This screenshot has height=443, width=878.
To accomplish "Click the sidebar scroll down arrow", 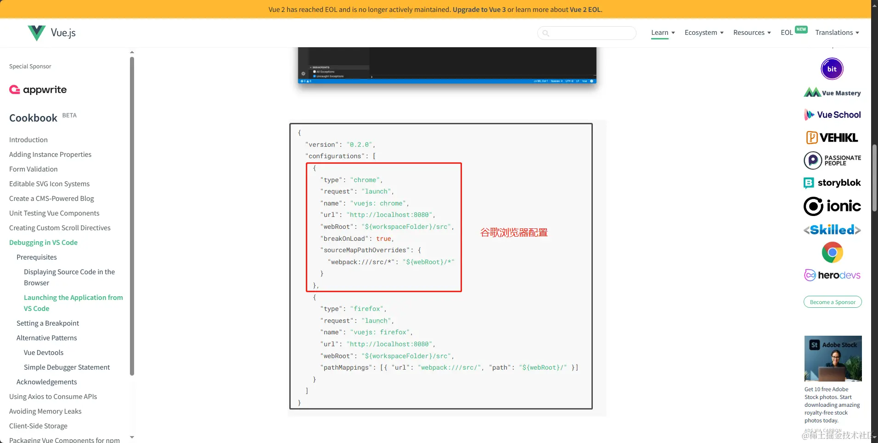I will pos(132,437).
